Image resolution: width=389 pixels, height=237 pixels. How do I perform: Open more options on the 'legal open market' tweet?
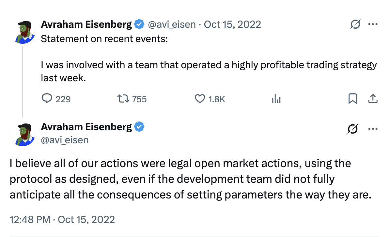373,129
